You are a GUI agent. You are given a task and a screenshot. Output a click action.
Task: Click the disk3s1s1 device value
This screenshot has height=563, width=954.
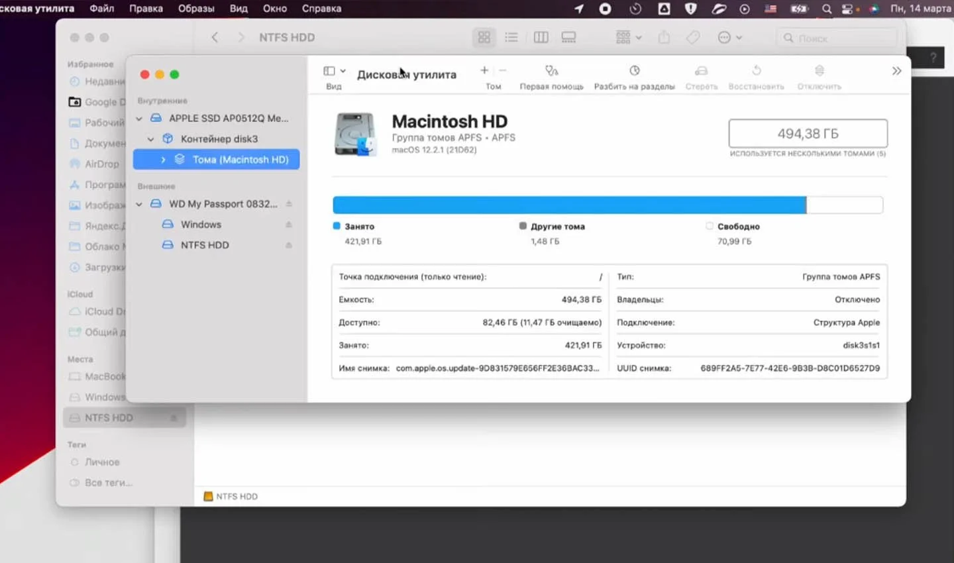[861, 345]
